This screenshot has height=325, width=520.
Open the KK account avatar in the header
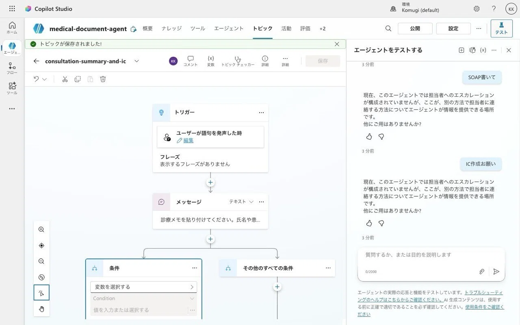pos(511,9)
